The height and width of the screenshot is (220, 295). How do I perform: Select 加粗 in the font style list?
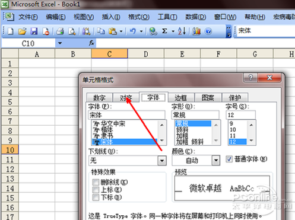coord(182,136)
